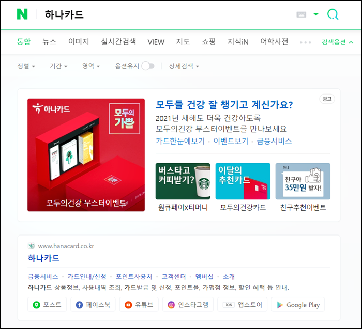Open the 기간 dropdown
Viewport: 362px width, 329px height.
pyautogui.click(x=58, y=66)
